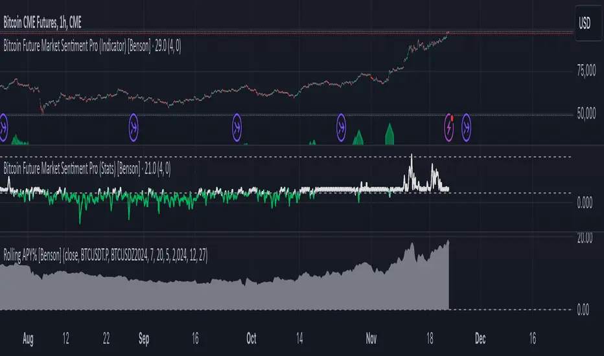Click the 0.000 label on Stats scale
The width and height of the screenshot is (604, 356).
[x=585, y=203]
